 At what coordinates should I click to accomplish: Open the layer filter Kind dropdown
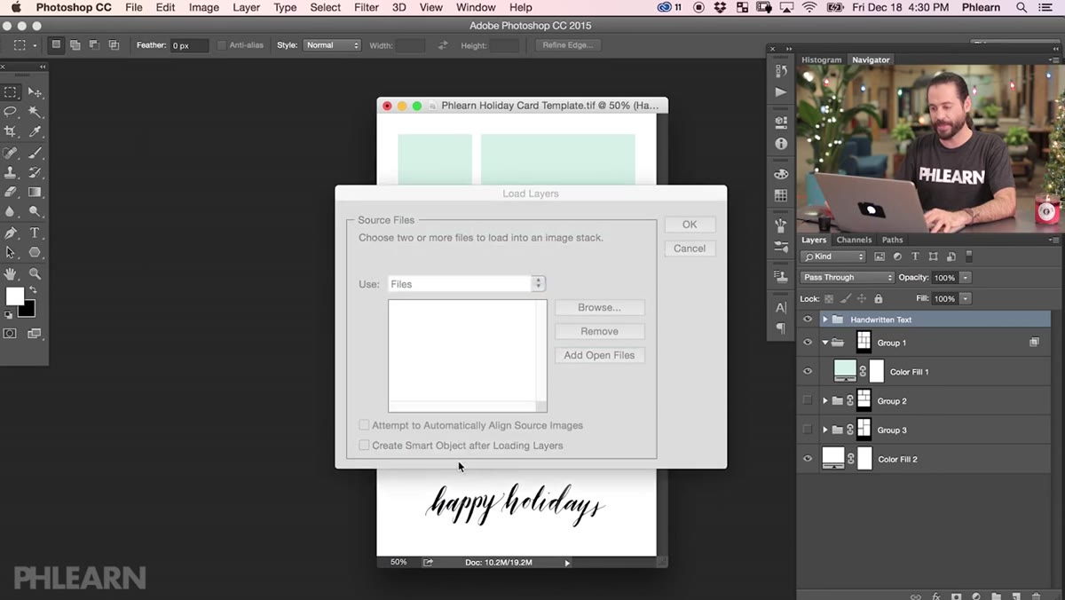point(832,257)
